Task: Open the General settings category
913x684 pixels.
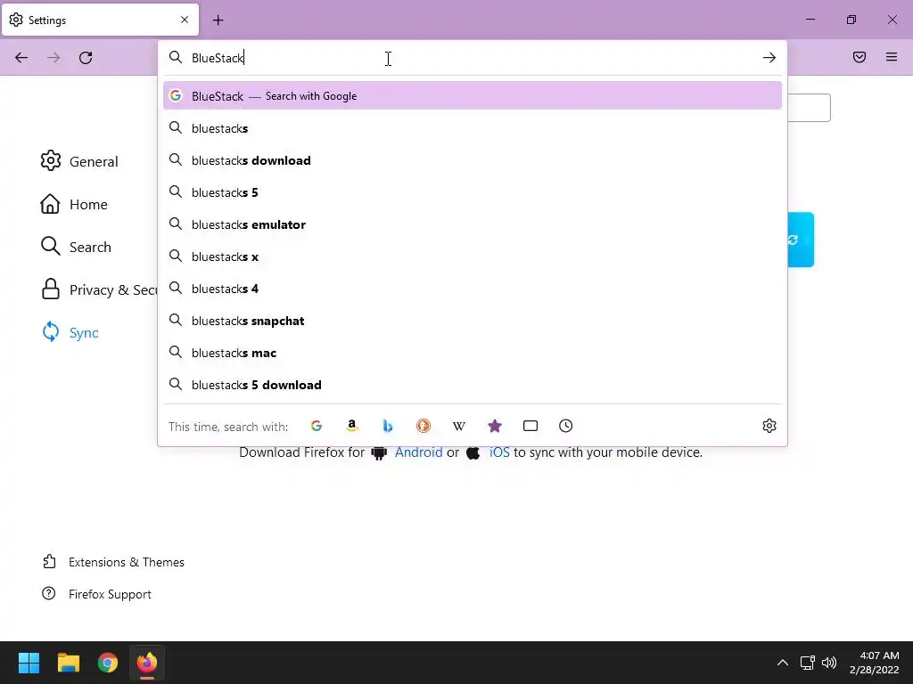Action: (x=79, y=161)
